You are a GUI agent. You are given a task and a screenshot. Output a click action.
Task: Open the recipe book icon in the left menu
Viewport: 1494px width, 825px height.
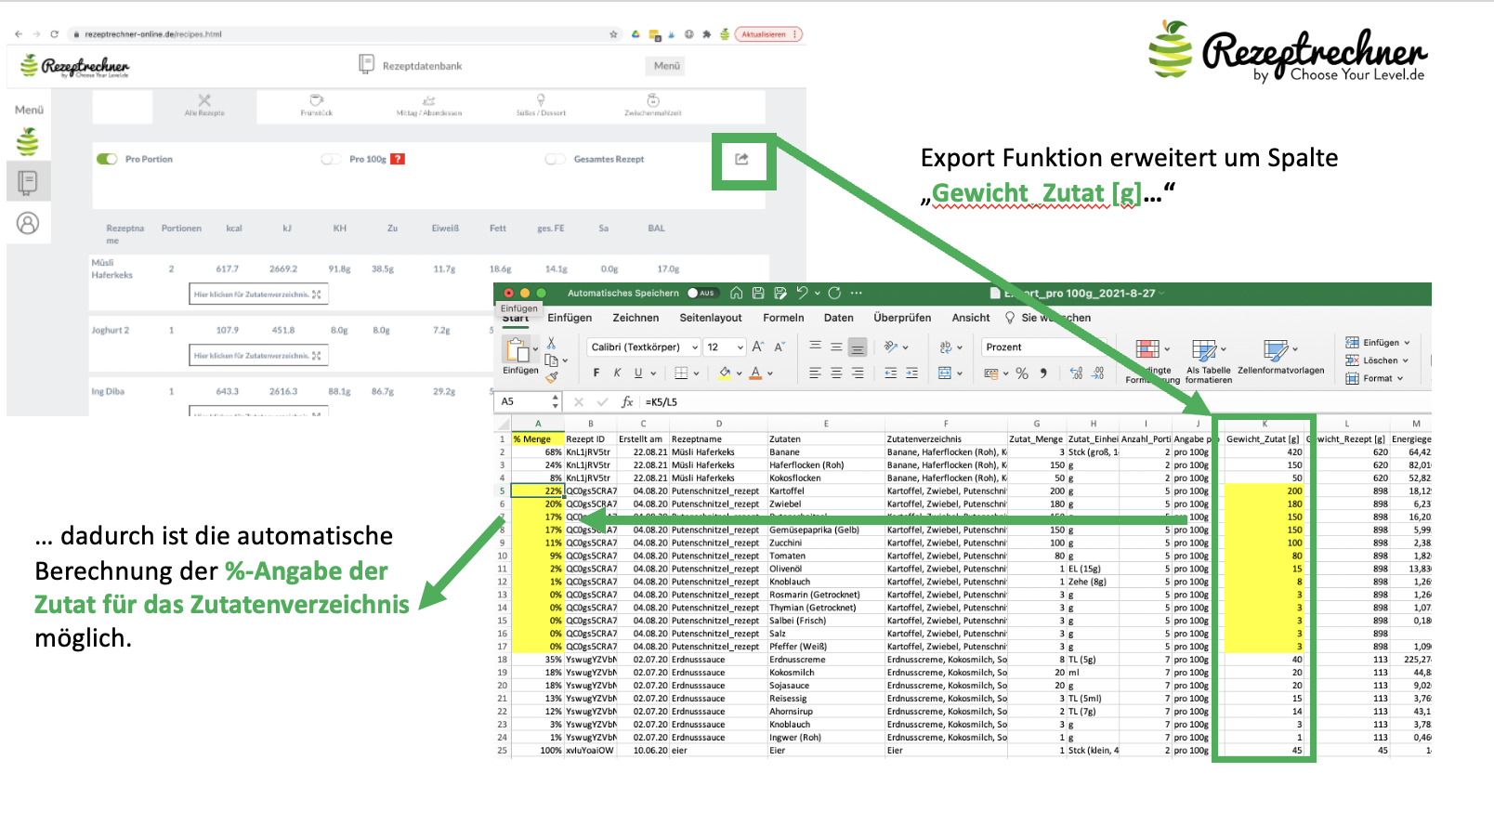click(x=28, y=182)
